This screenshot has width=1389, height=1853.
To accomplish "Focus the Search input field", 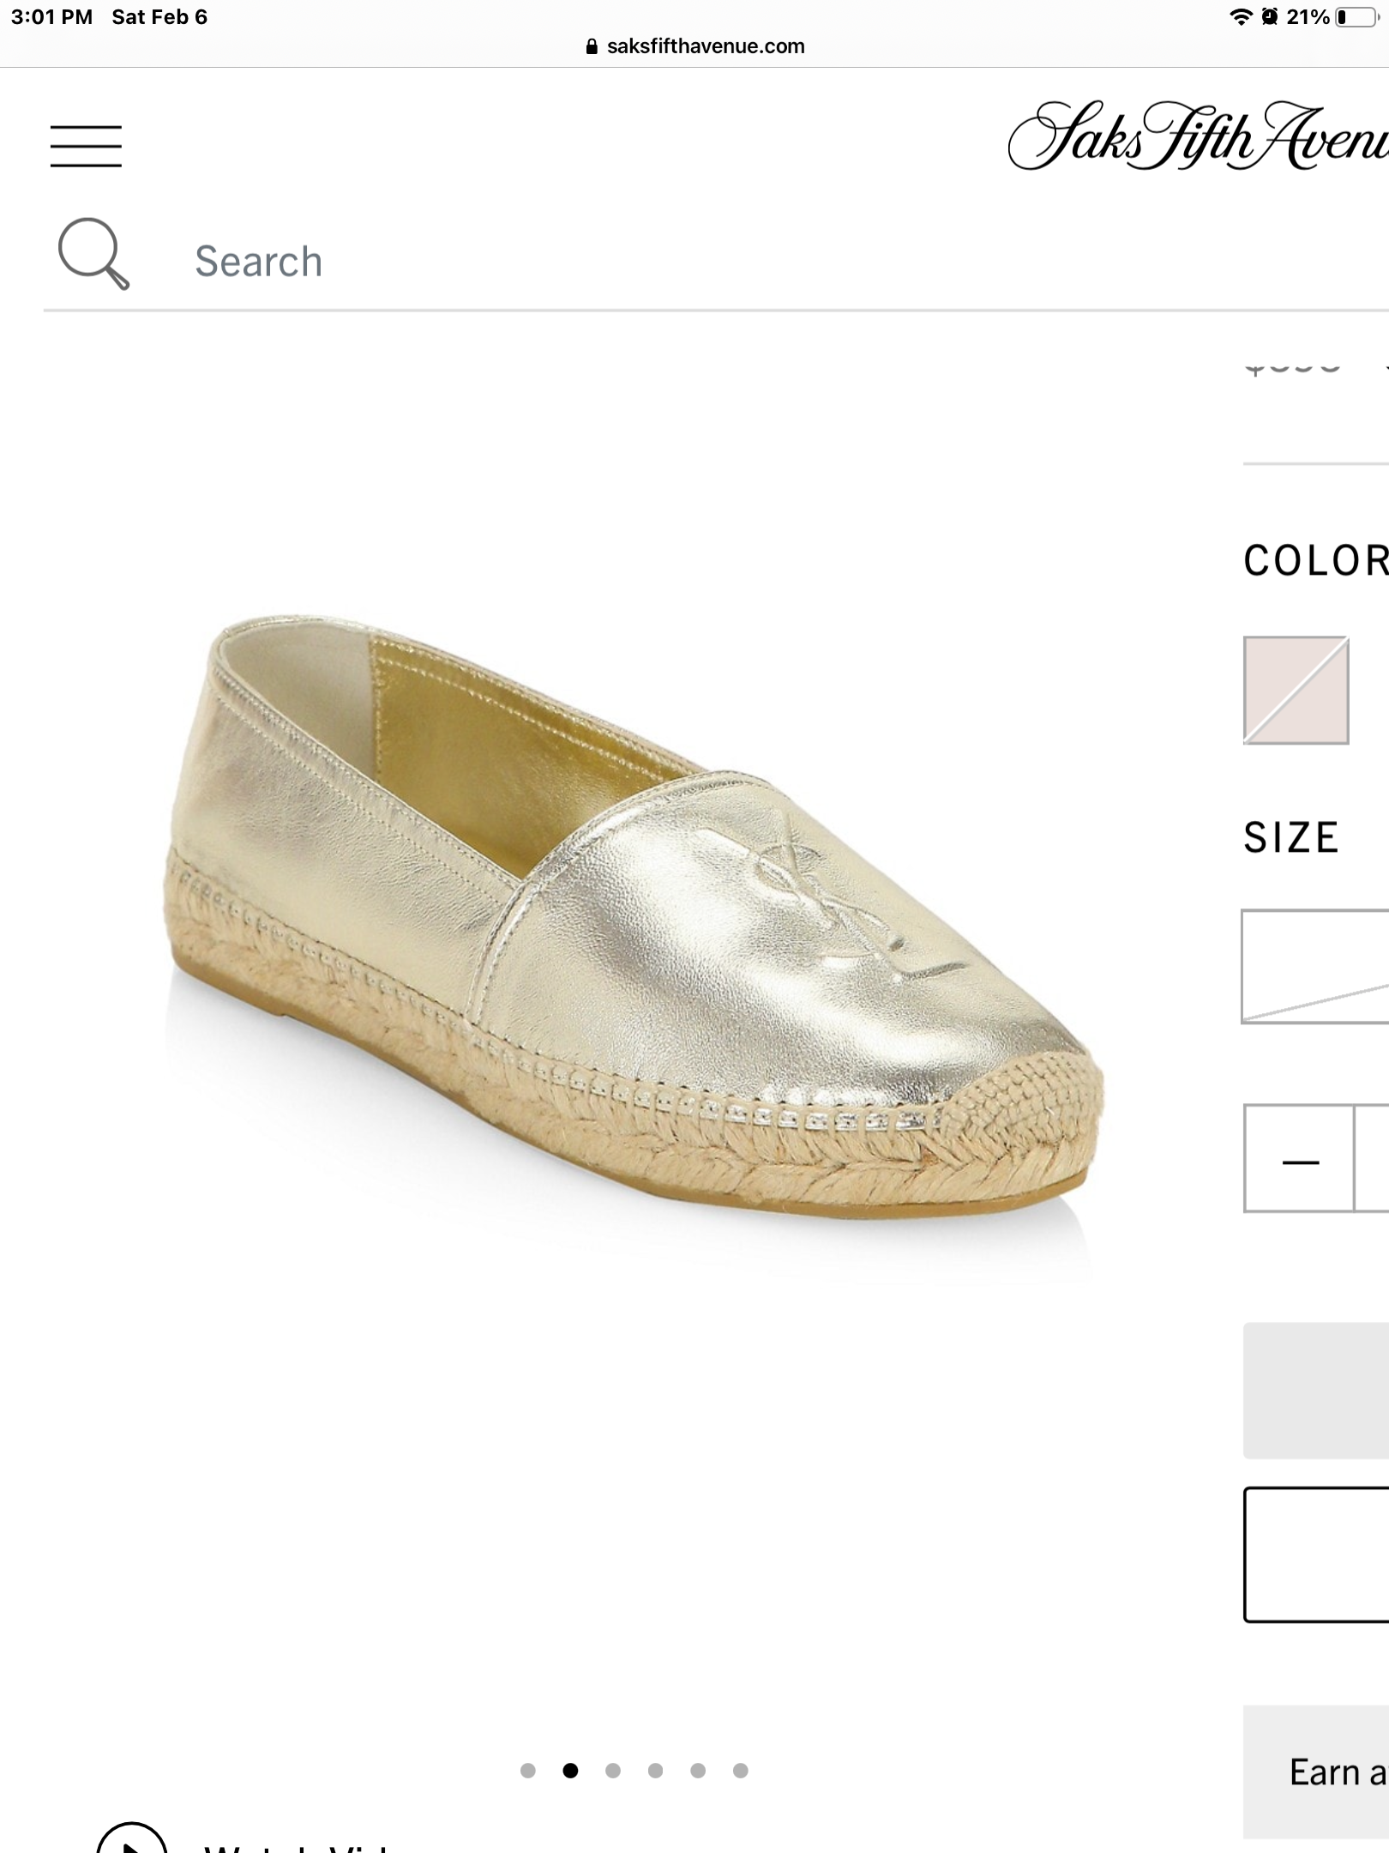I will pos(600,262).
